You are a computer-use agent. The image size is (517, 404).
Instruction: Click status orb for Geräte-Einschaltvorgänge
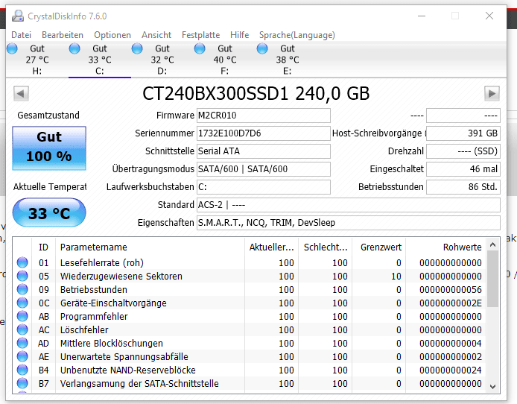pos(22,303)
